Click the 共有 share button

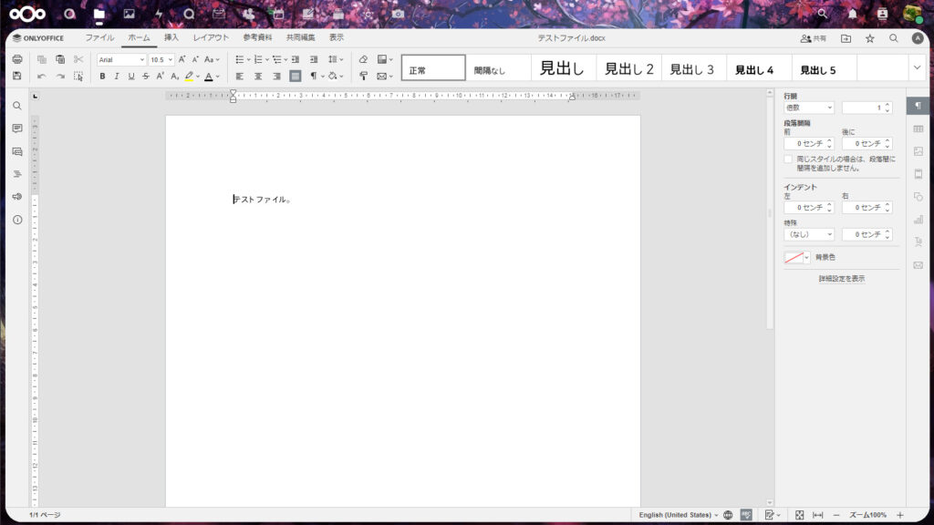813,38
